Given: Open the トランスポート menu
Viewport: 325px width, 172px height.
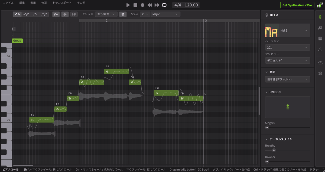Looking at the screenshot, I should [x=62, y=3].
